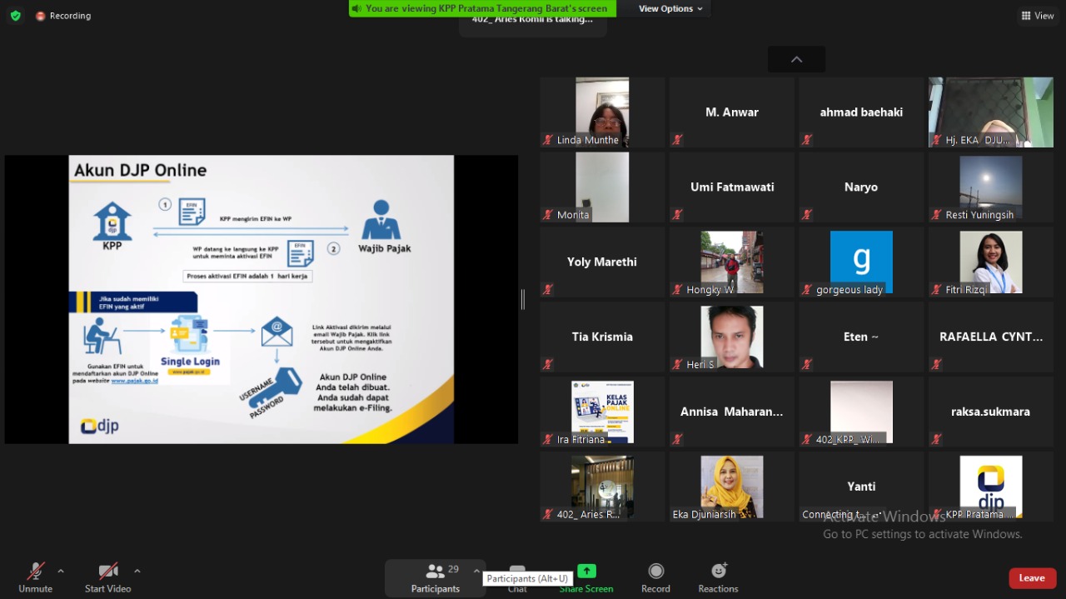Expand audio settings arrow beside Unmute
Viewport: 1066px width, 599px height.
coord(61,572)
